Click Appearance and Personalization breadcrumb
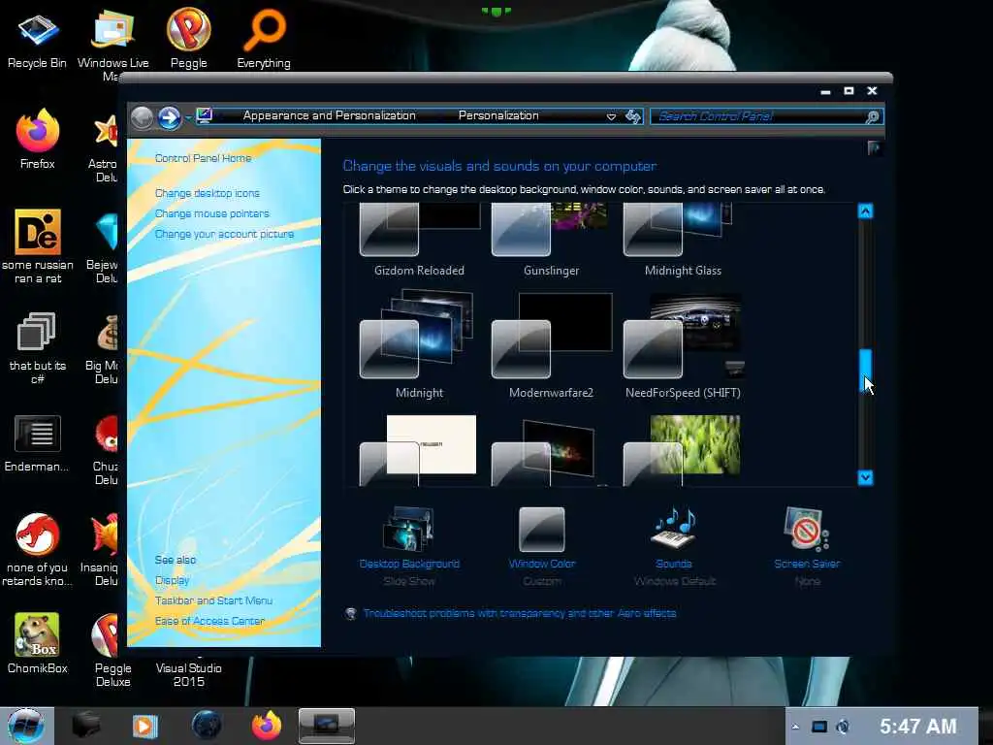Screen dimensions: 993x745 pyautogui.click(x=330, y=115)
